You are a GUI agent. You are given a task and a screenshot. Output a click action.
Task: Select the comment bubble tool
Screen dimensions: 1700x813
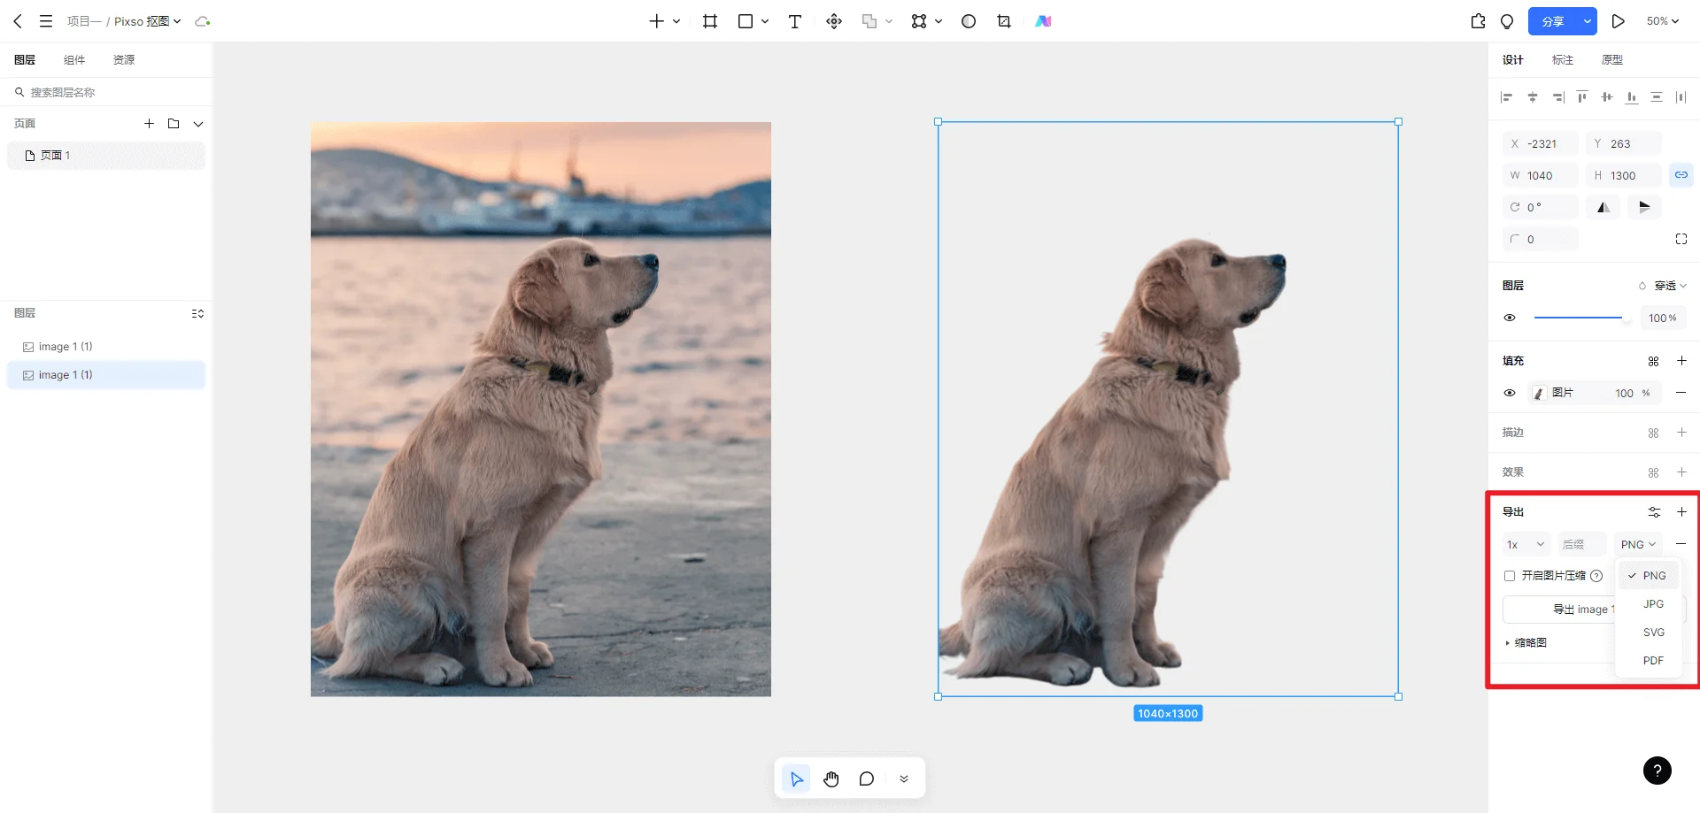[x=866, y=779]
